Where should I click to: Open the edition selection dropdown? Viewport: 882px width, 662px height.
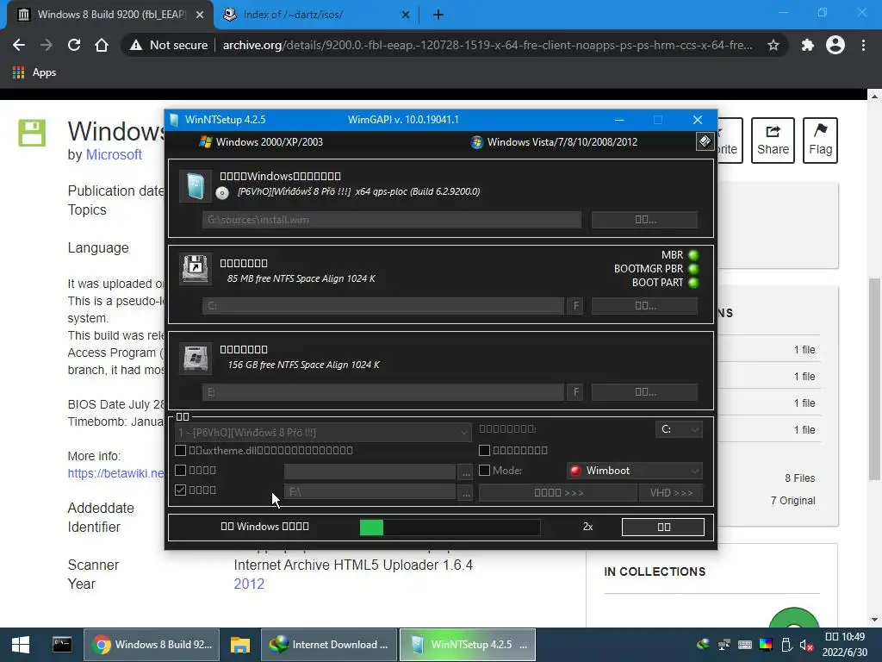323,433
